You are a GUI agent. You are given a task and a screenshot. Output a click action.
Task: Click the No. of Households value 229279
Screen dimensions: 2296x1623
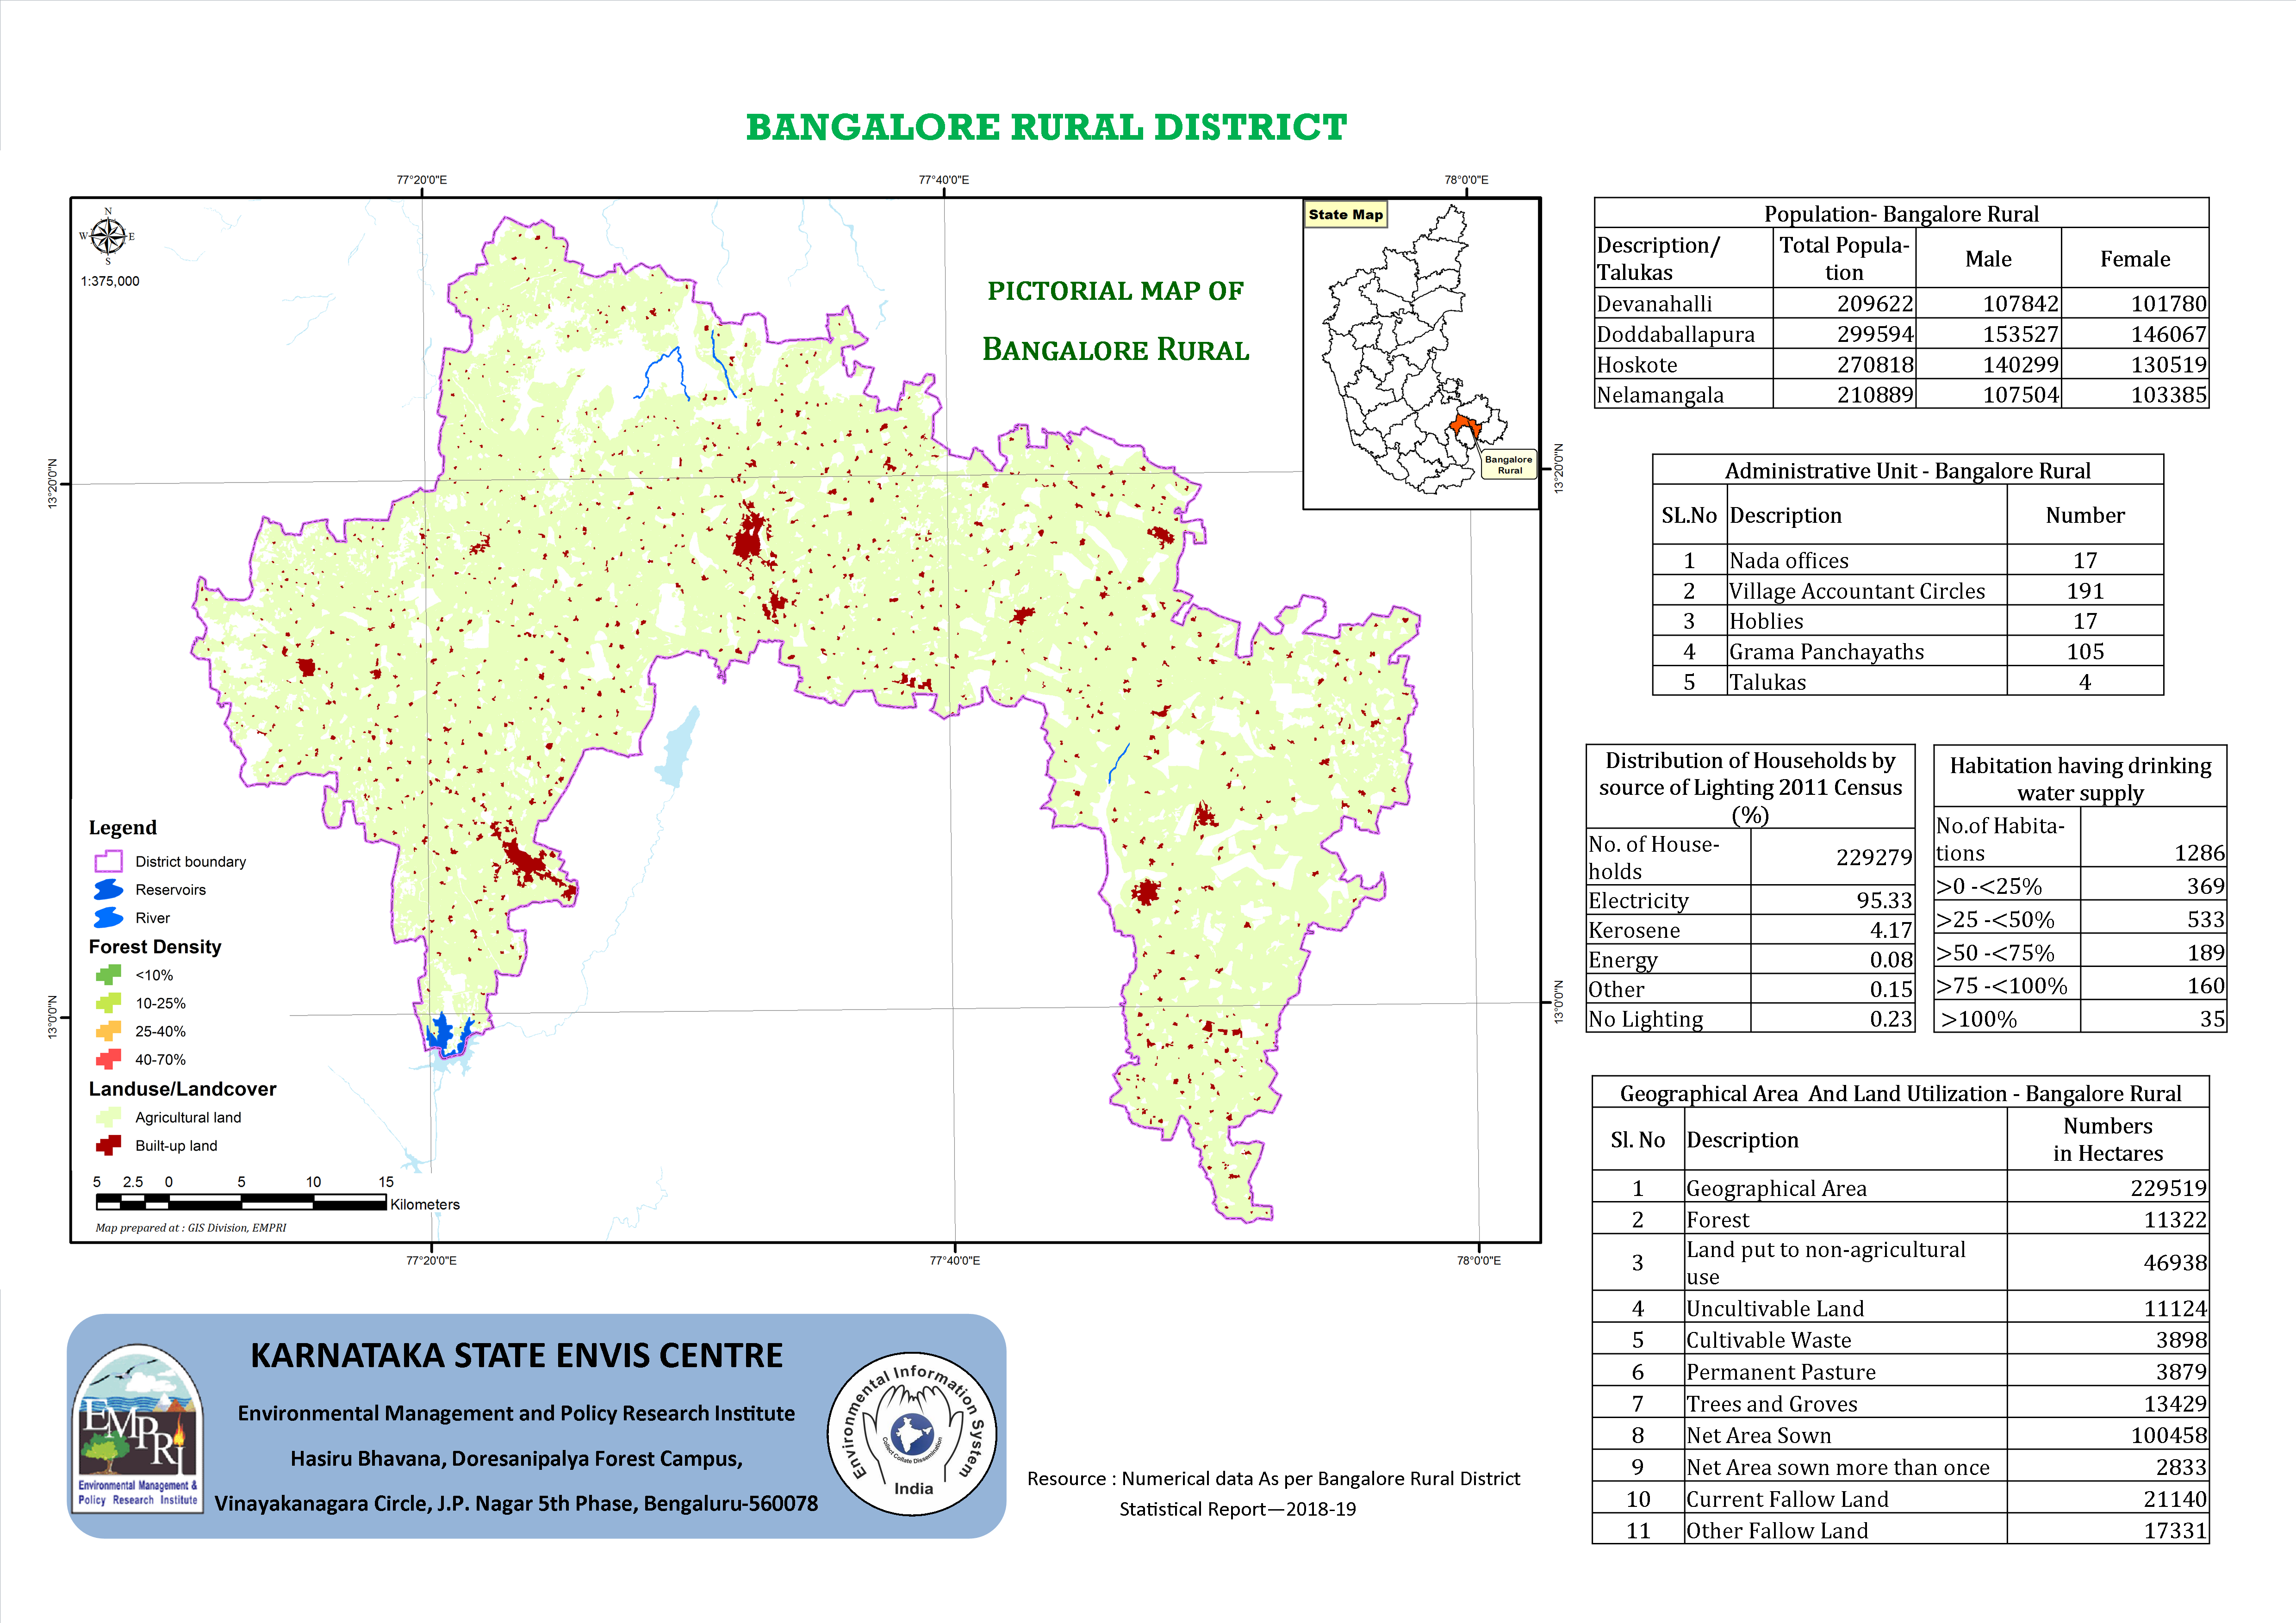1873,857
